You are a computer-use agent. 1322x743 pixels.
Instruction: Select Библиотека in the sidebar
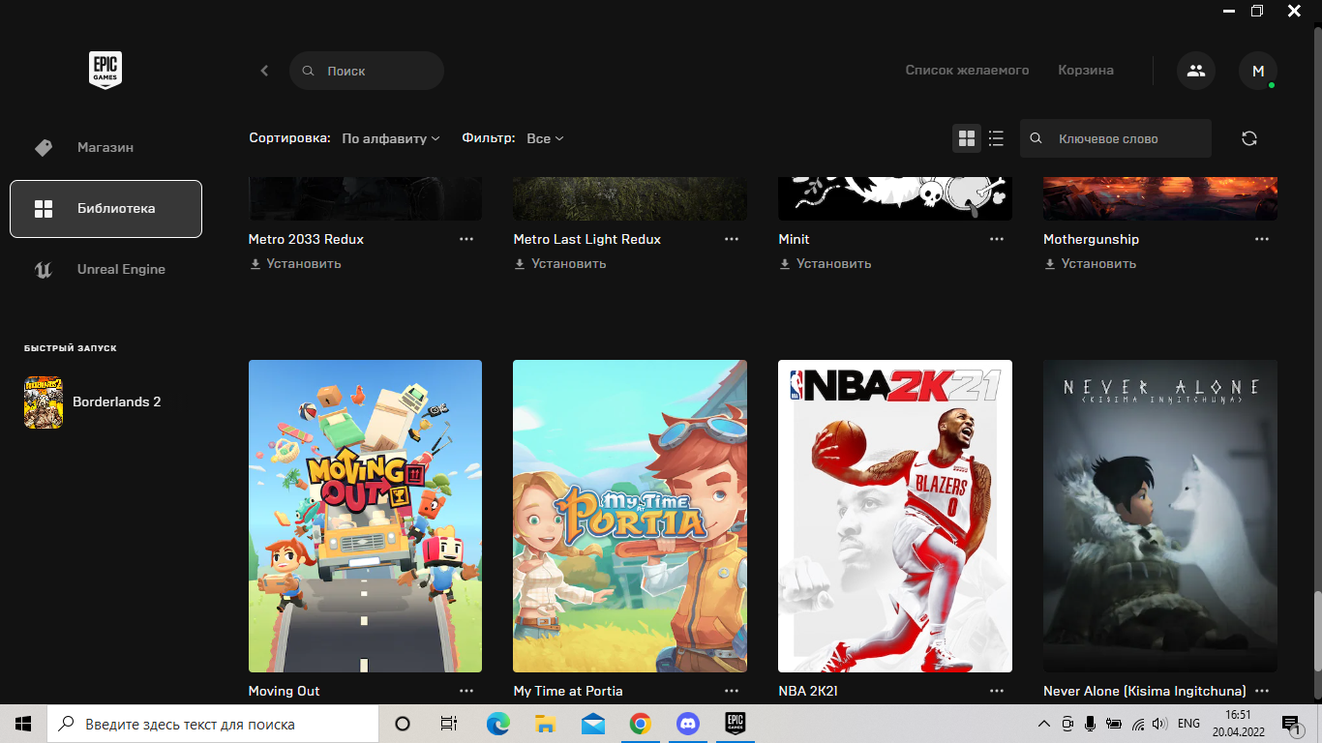coord(105,209)
